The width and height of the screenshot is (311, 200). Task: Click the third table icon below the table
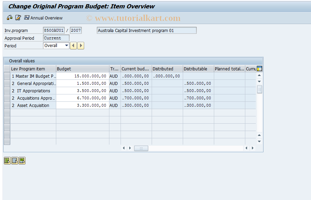pos(22,160)
